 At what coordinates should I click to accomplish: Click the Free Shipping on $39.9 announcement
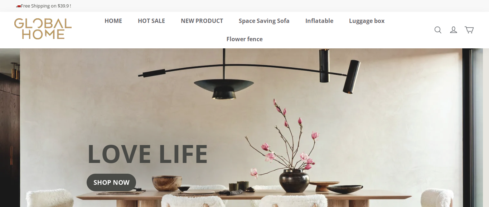(x=46, y=6)
